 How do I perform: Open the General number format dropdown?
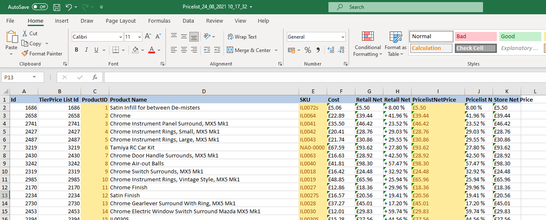[x=343, y=37]
